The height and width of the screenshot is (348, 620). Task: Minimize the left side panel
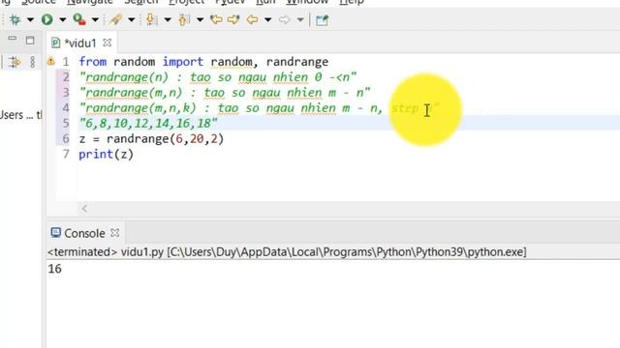pos(13,39)
